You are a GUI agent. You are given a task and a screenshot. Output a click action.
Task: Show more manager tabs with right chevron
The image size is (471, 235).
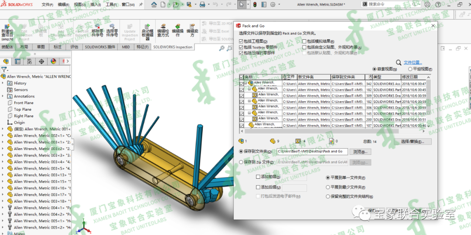pyautogui.click(x=68, y=61)
